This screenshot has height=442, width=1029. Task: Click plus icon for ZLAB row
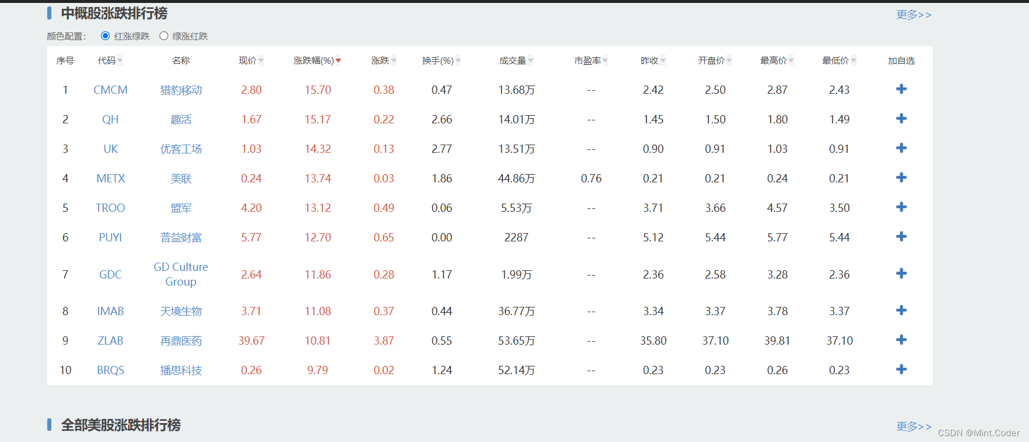pos(901,340)
